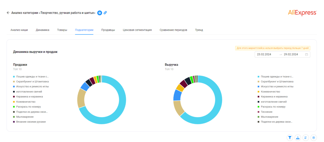Open the calendar icon in date field

click(306, 54)
